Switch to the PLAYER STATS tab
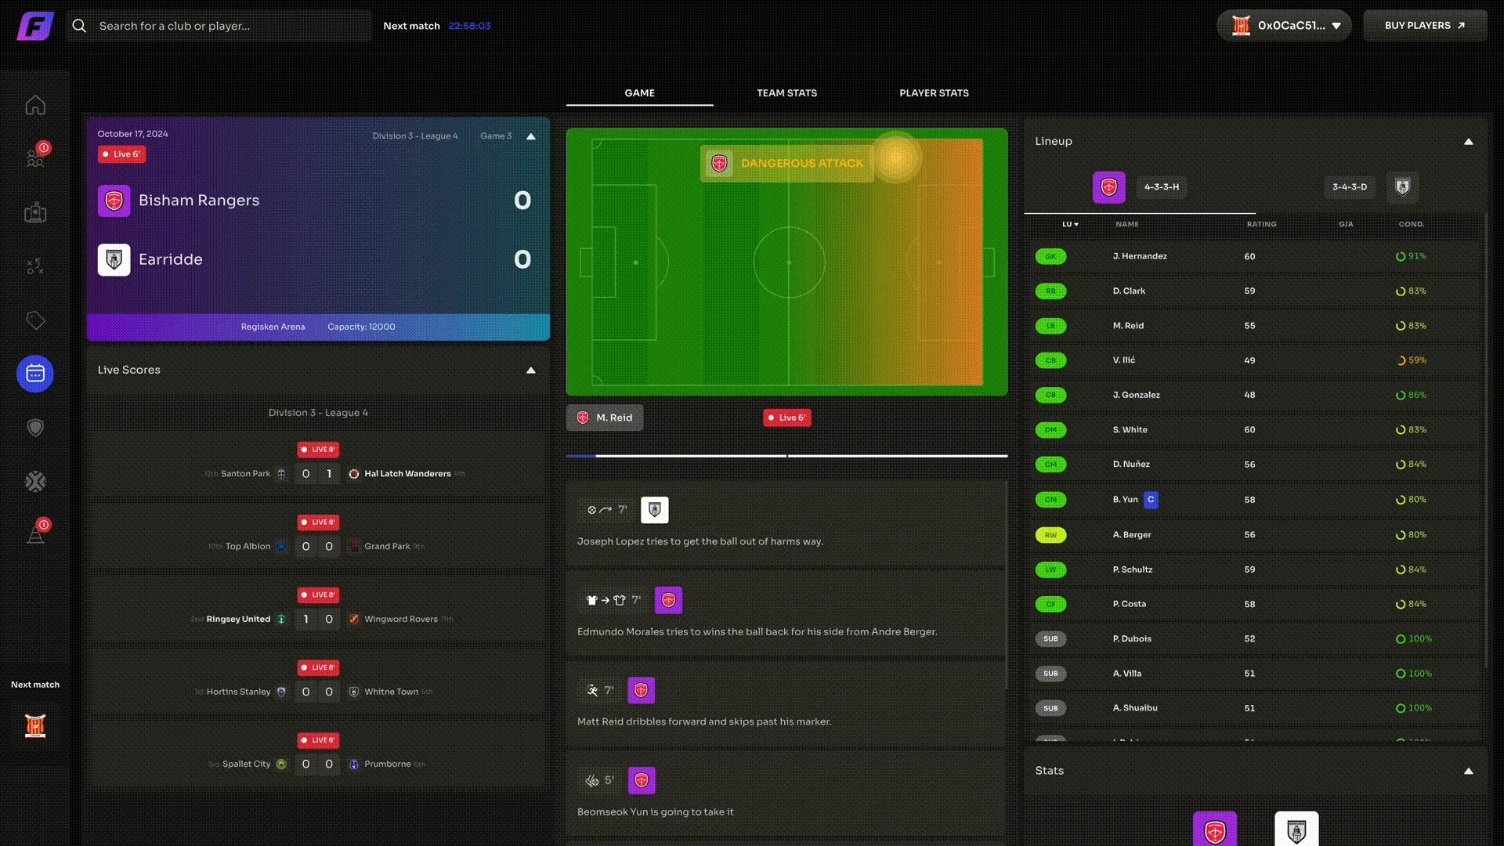Viewport: 1504px width, 846px height. [934, 93]
